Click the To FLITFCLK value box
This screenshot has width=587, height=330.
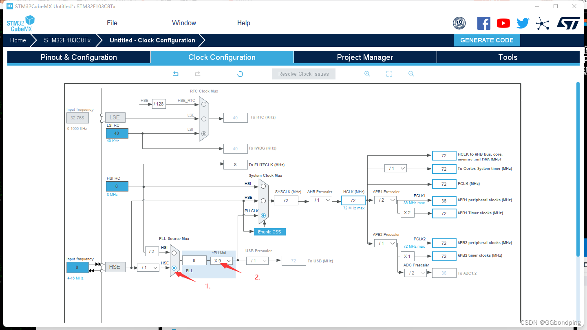236,165
